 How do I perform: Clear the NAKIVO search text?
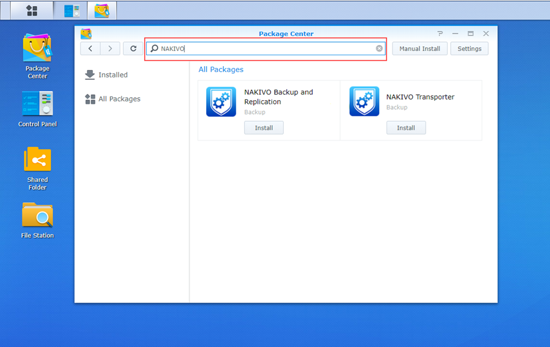pyautogui.click(x=379, y=49)
